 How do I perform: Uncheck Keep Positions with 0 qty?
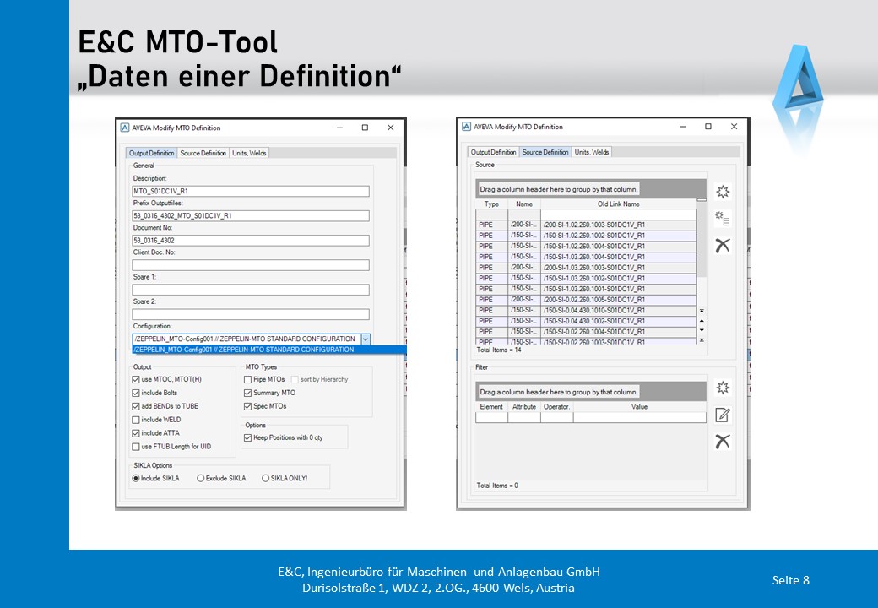click(248, 438)
